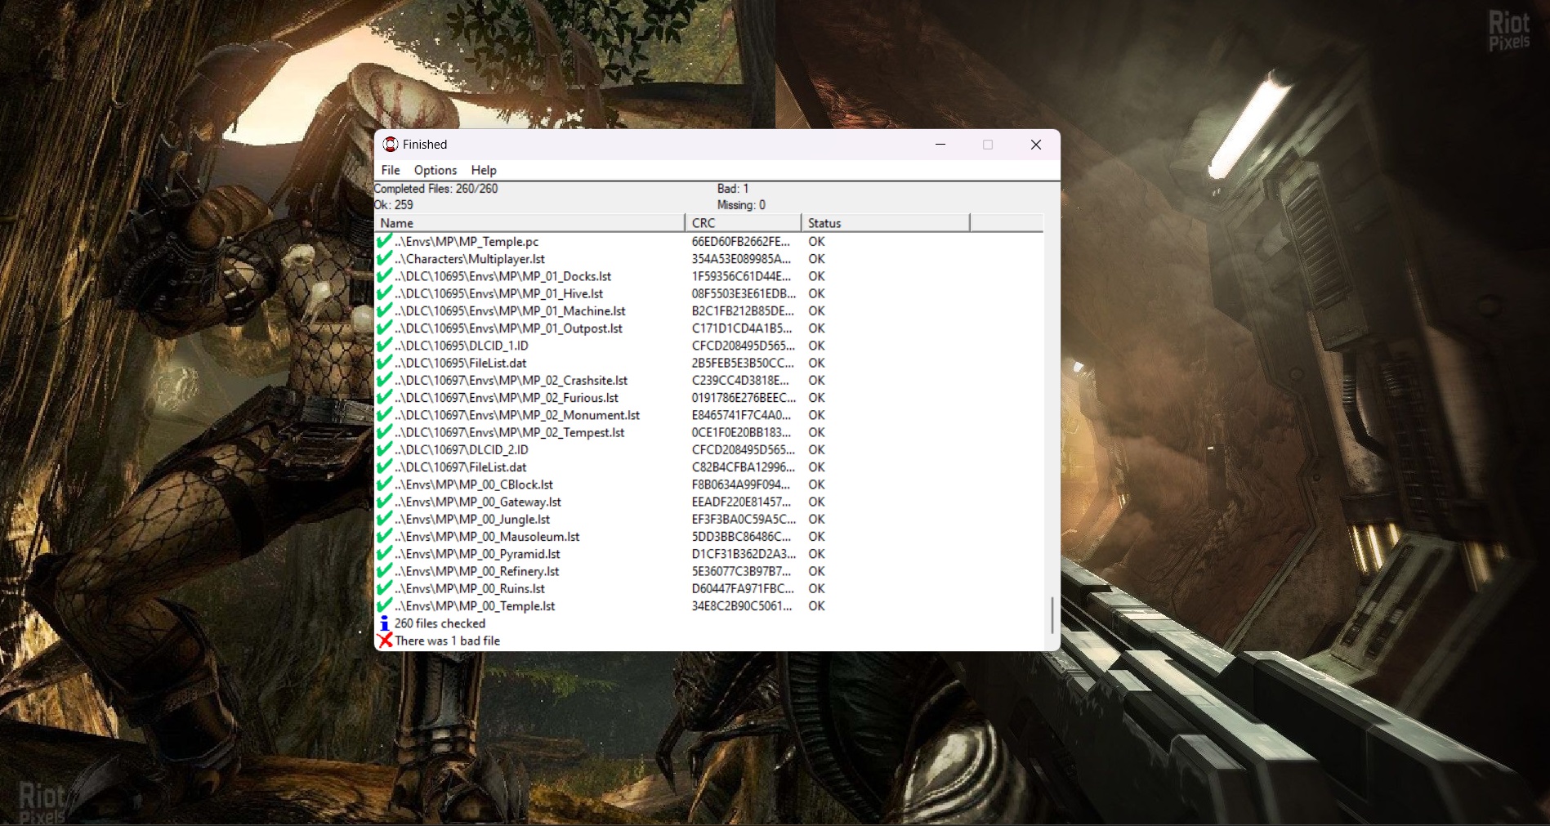Image resolution: width=1550 pixels, height=826 pixels.
Task: Sort list by CRC column header
Action: 744,223
